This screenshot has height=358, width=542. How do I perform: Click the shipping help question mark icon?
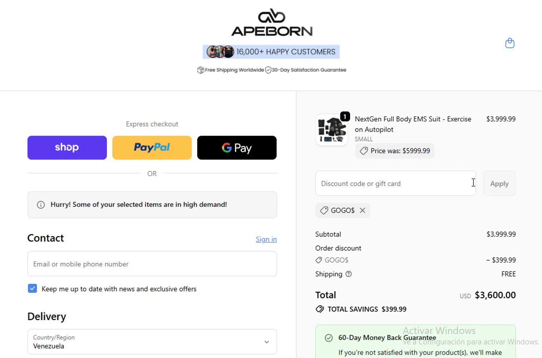pyautogui.click(x=348, y=274)
